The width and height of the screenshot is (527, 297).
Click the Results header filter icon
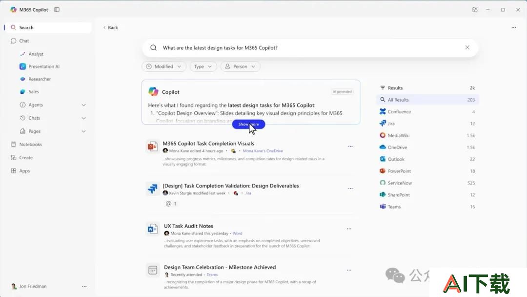click(383, 88)
